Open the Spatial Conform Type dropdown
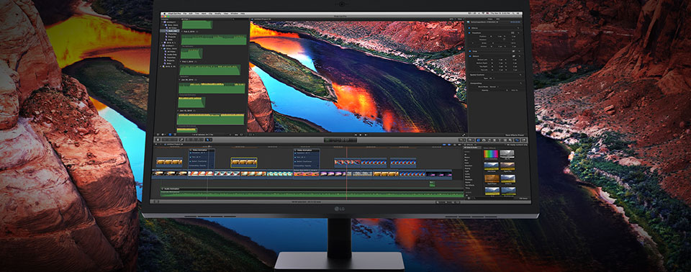The image size is (691, 272). 492,78
